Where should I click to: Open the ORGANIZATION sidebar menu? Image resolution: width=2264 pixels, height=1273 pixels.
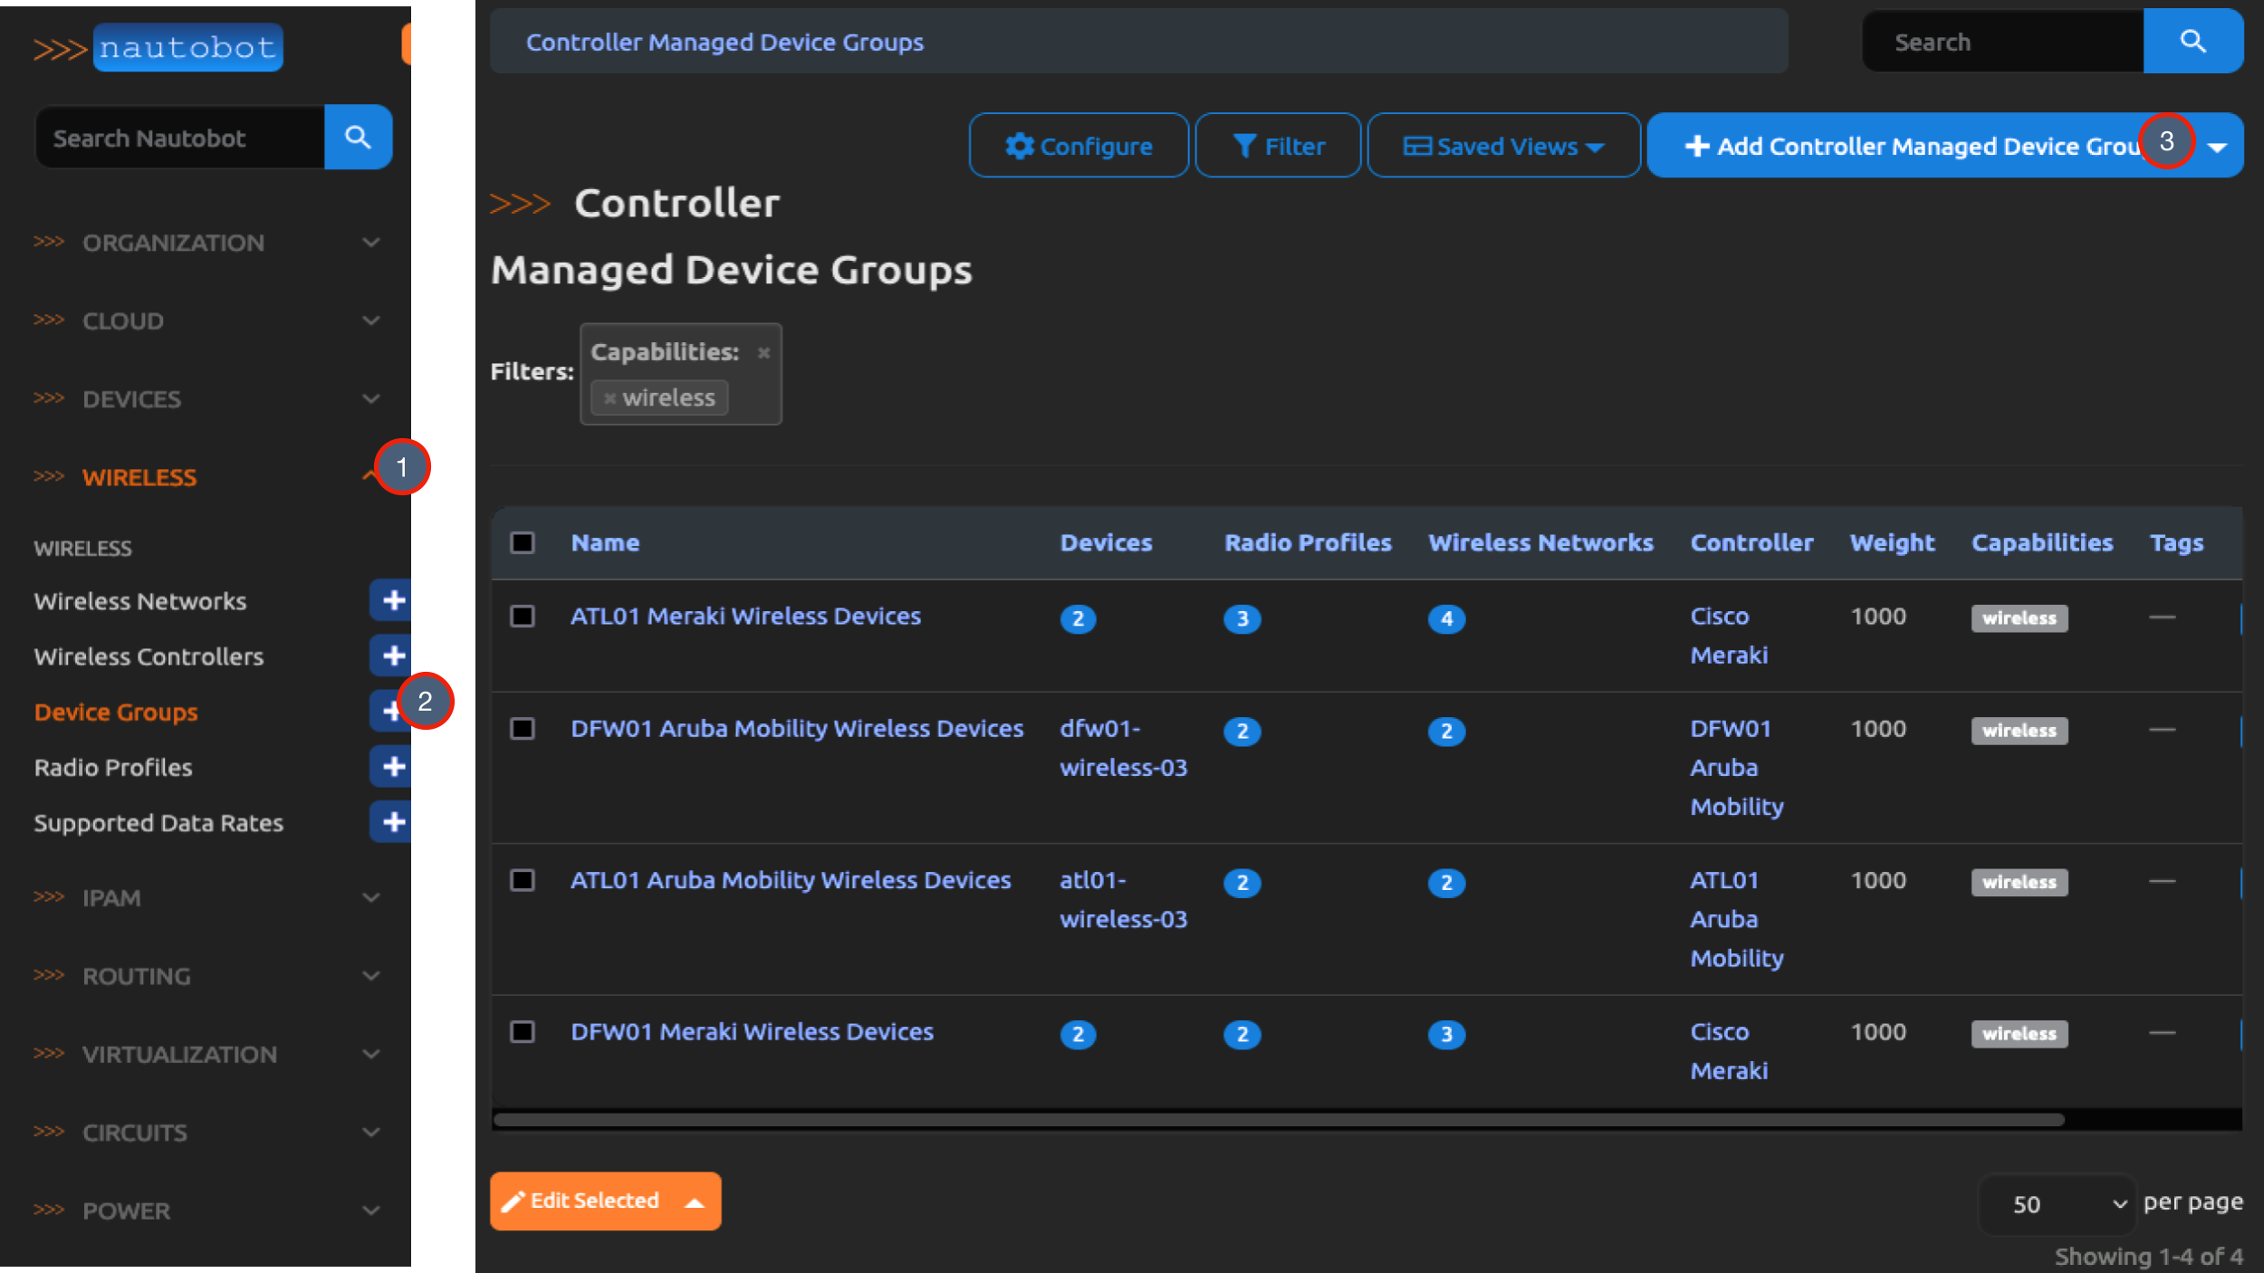point(174,242)
